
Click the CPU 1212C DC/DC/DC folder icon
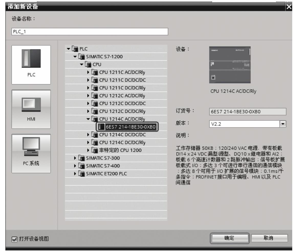[x=95, y=103]
